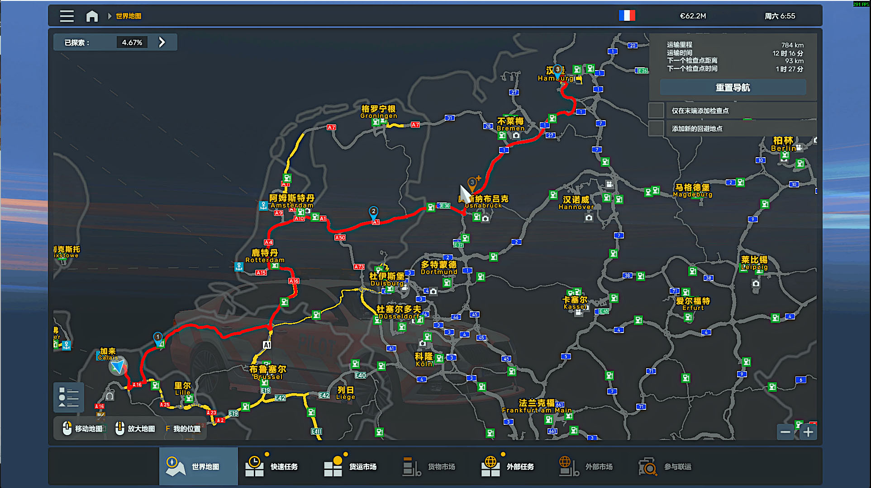Zoom out with the minus button

click(785, 432)
